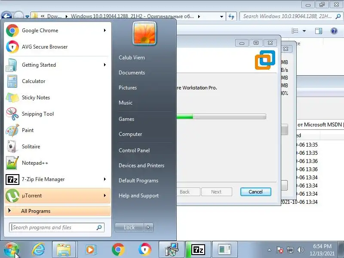Open the Explorer address bar history dropdown

coord(221,16)
